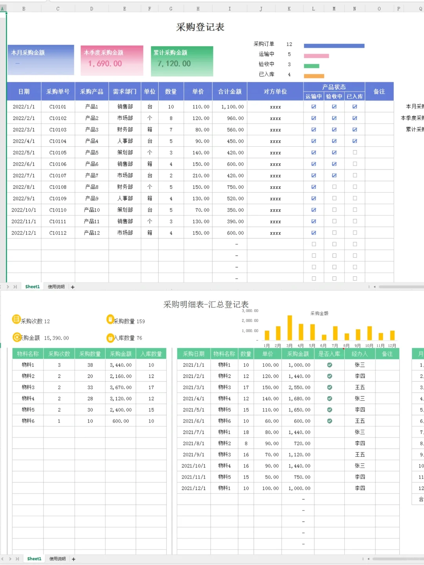
Task: Click the 采购金额 coin icon
Action: click(x=16, y=337)
